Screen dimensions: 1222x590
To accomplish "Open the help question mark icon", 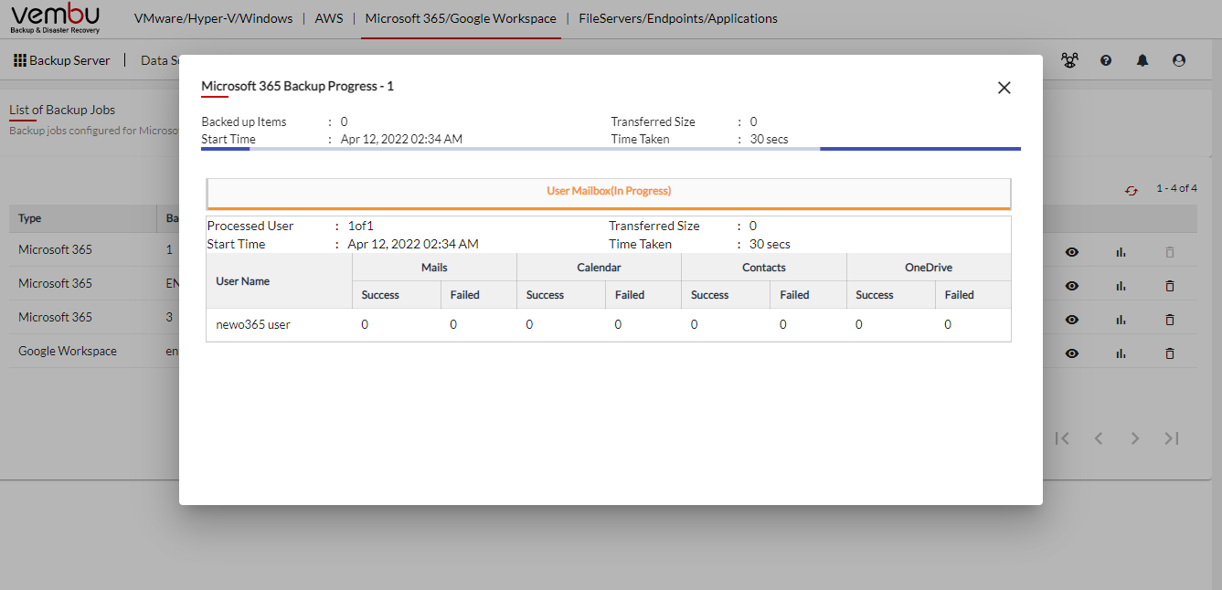I will click(1106, 60).
